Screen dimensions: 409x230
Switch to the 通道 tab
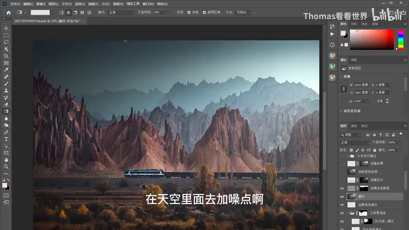click(x=354, y=126)
